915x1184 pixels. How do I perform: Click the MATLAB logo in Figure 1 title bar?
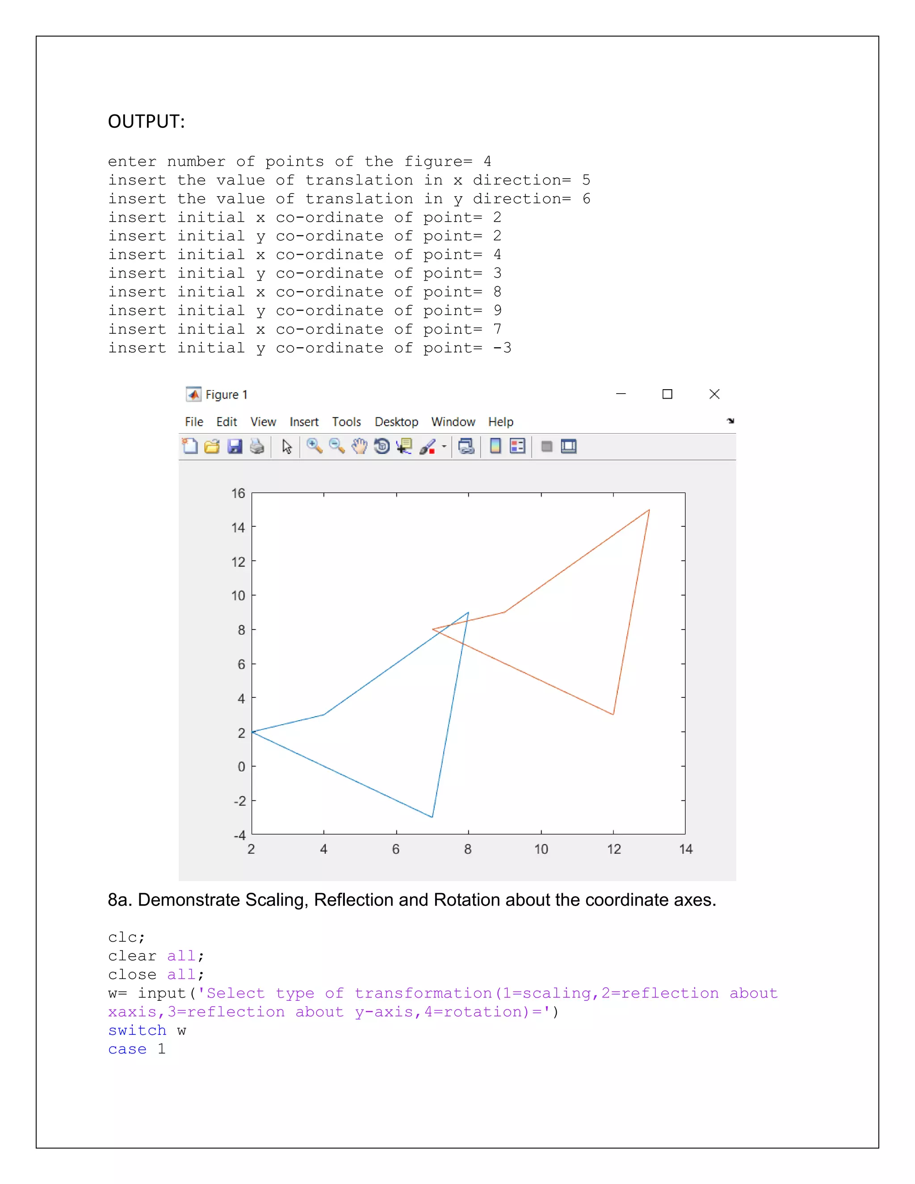(193, 394)
